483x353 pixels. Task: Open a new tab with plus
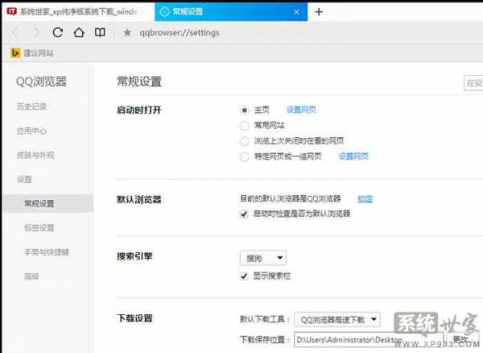319,12
